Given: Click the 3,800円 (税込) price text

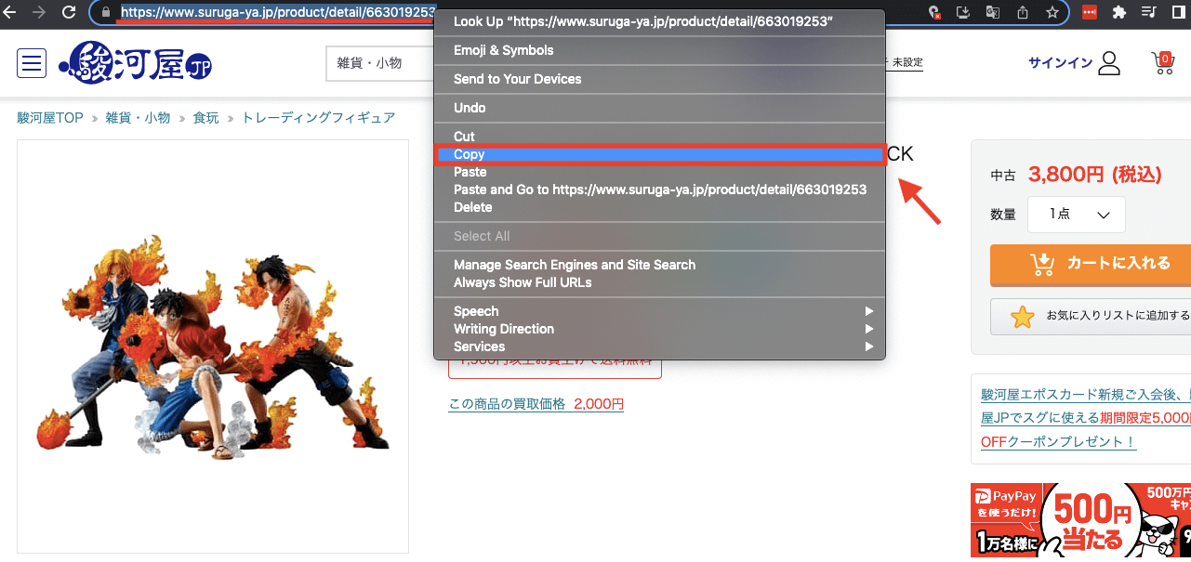Looking at the screenshot, I should [x=1095, y=175].
